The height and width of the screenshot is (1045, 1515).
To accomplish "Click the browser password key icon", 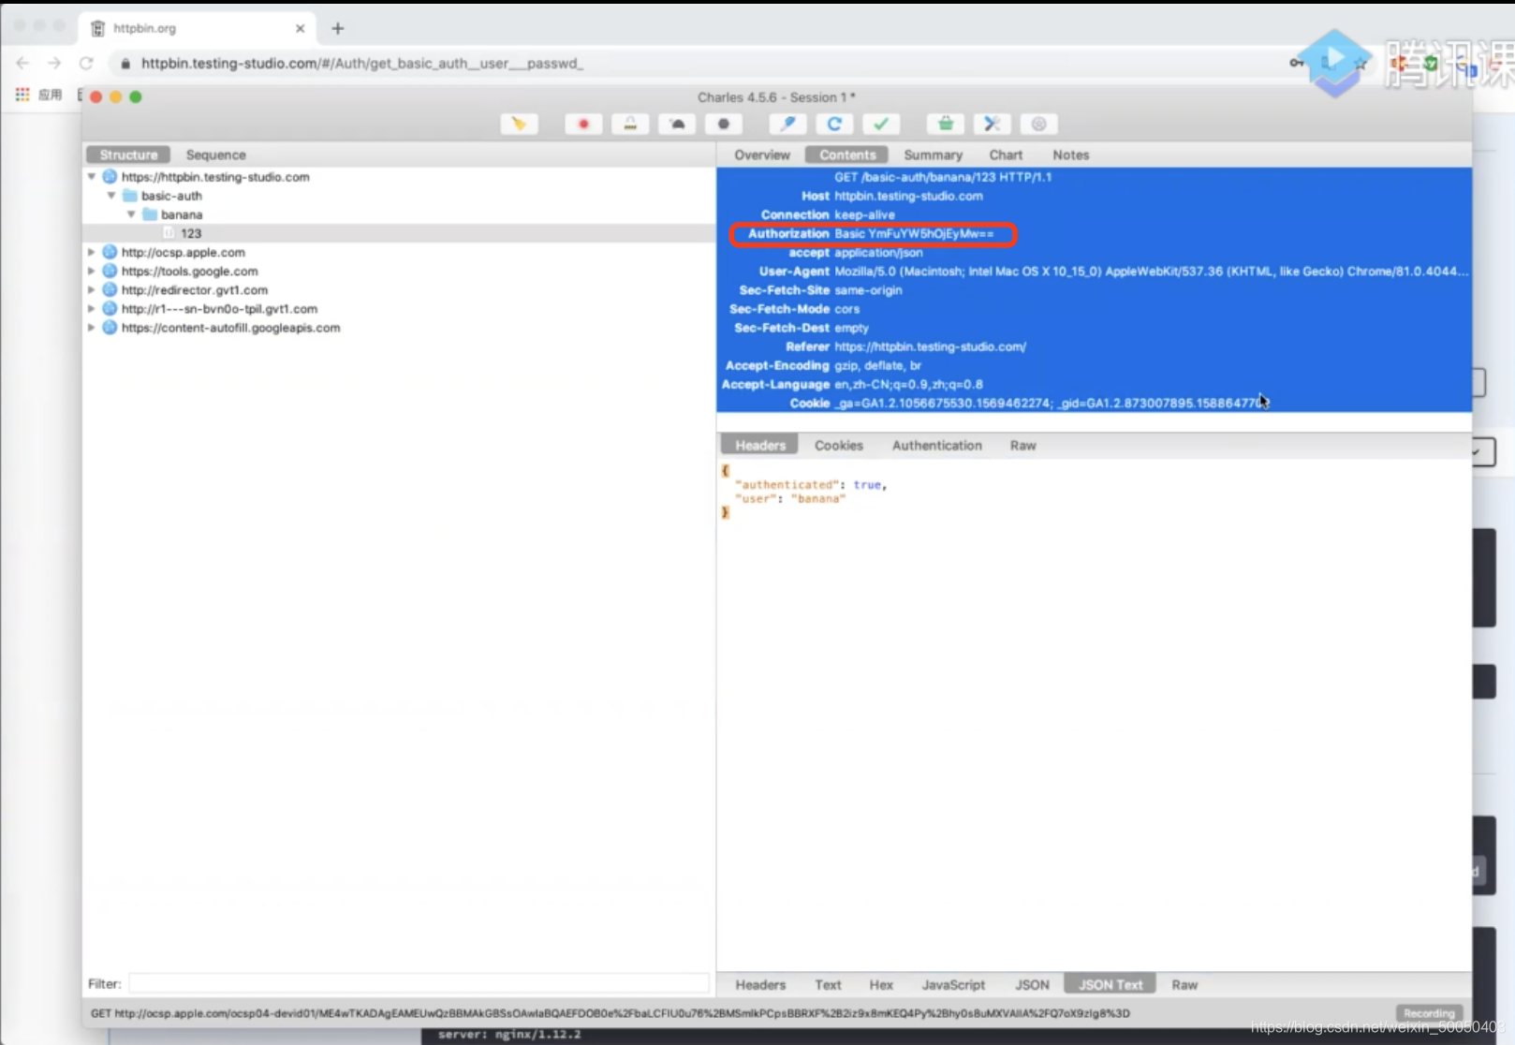I will (1296, 63).
